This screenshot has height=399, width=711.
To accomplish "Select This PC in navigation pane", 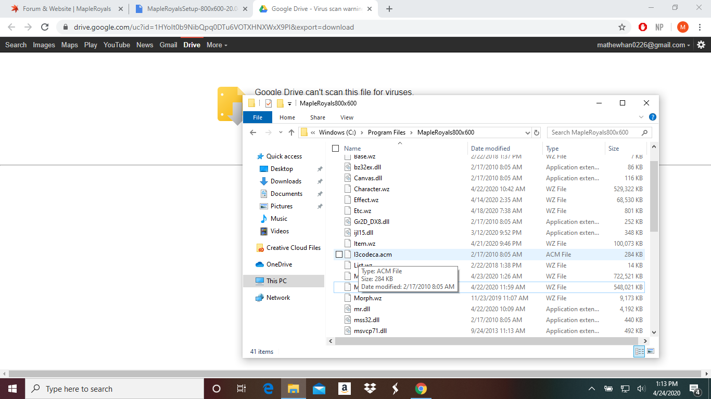I will coord(284,281).
